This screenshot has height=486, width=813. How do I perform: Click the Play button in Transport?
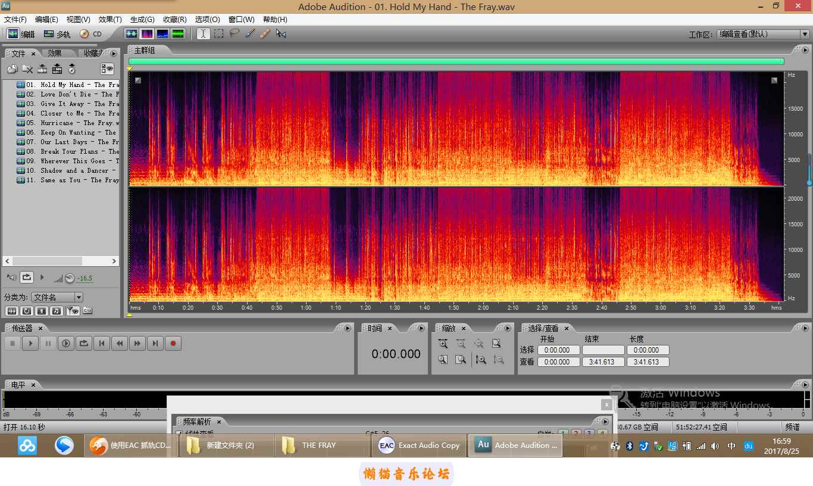30,343
